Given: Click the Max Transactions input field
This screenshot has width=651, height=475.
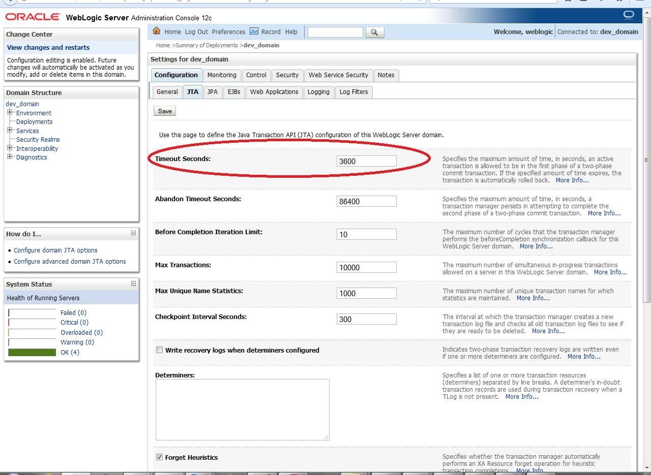Looking at the screenshot, I should (x=366, y=267).
